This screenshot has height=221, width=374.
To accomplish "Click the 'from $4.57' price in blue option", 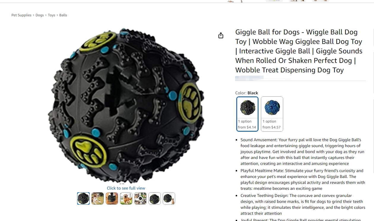I will (x=272, y=127).
